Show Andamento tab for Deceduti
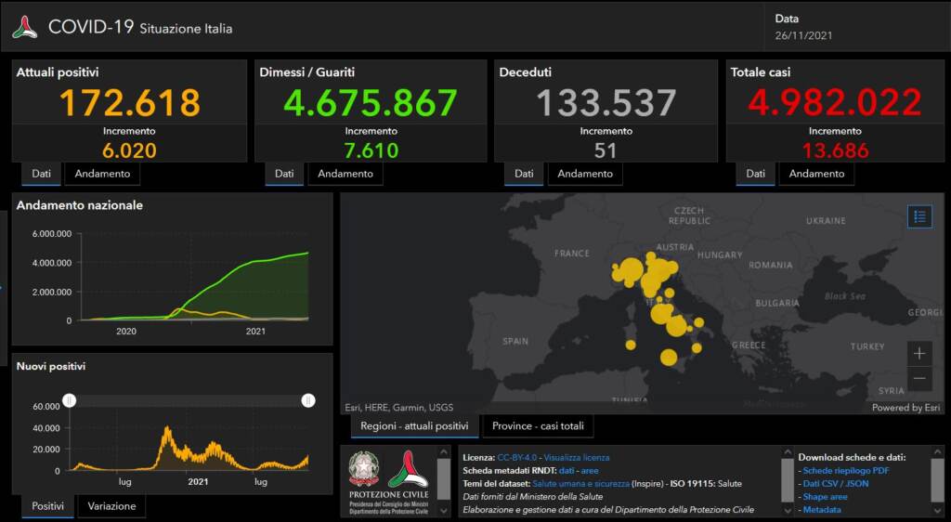Image resolution: width=951 pixels, height=522 pixels. (585, 174)
